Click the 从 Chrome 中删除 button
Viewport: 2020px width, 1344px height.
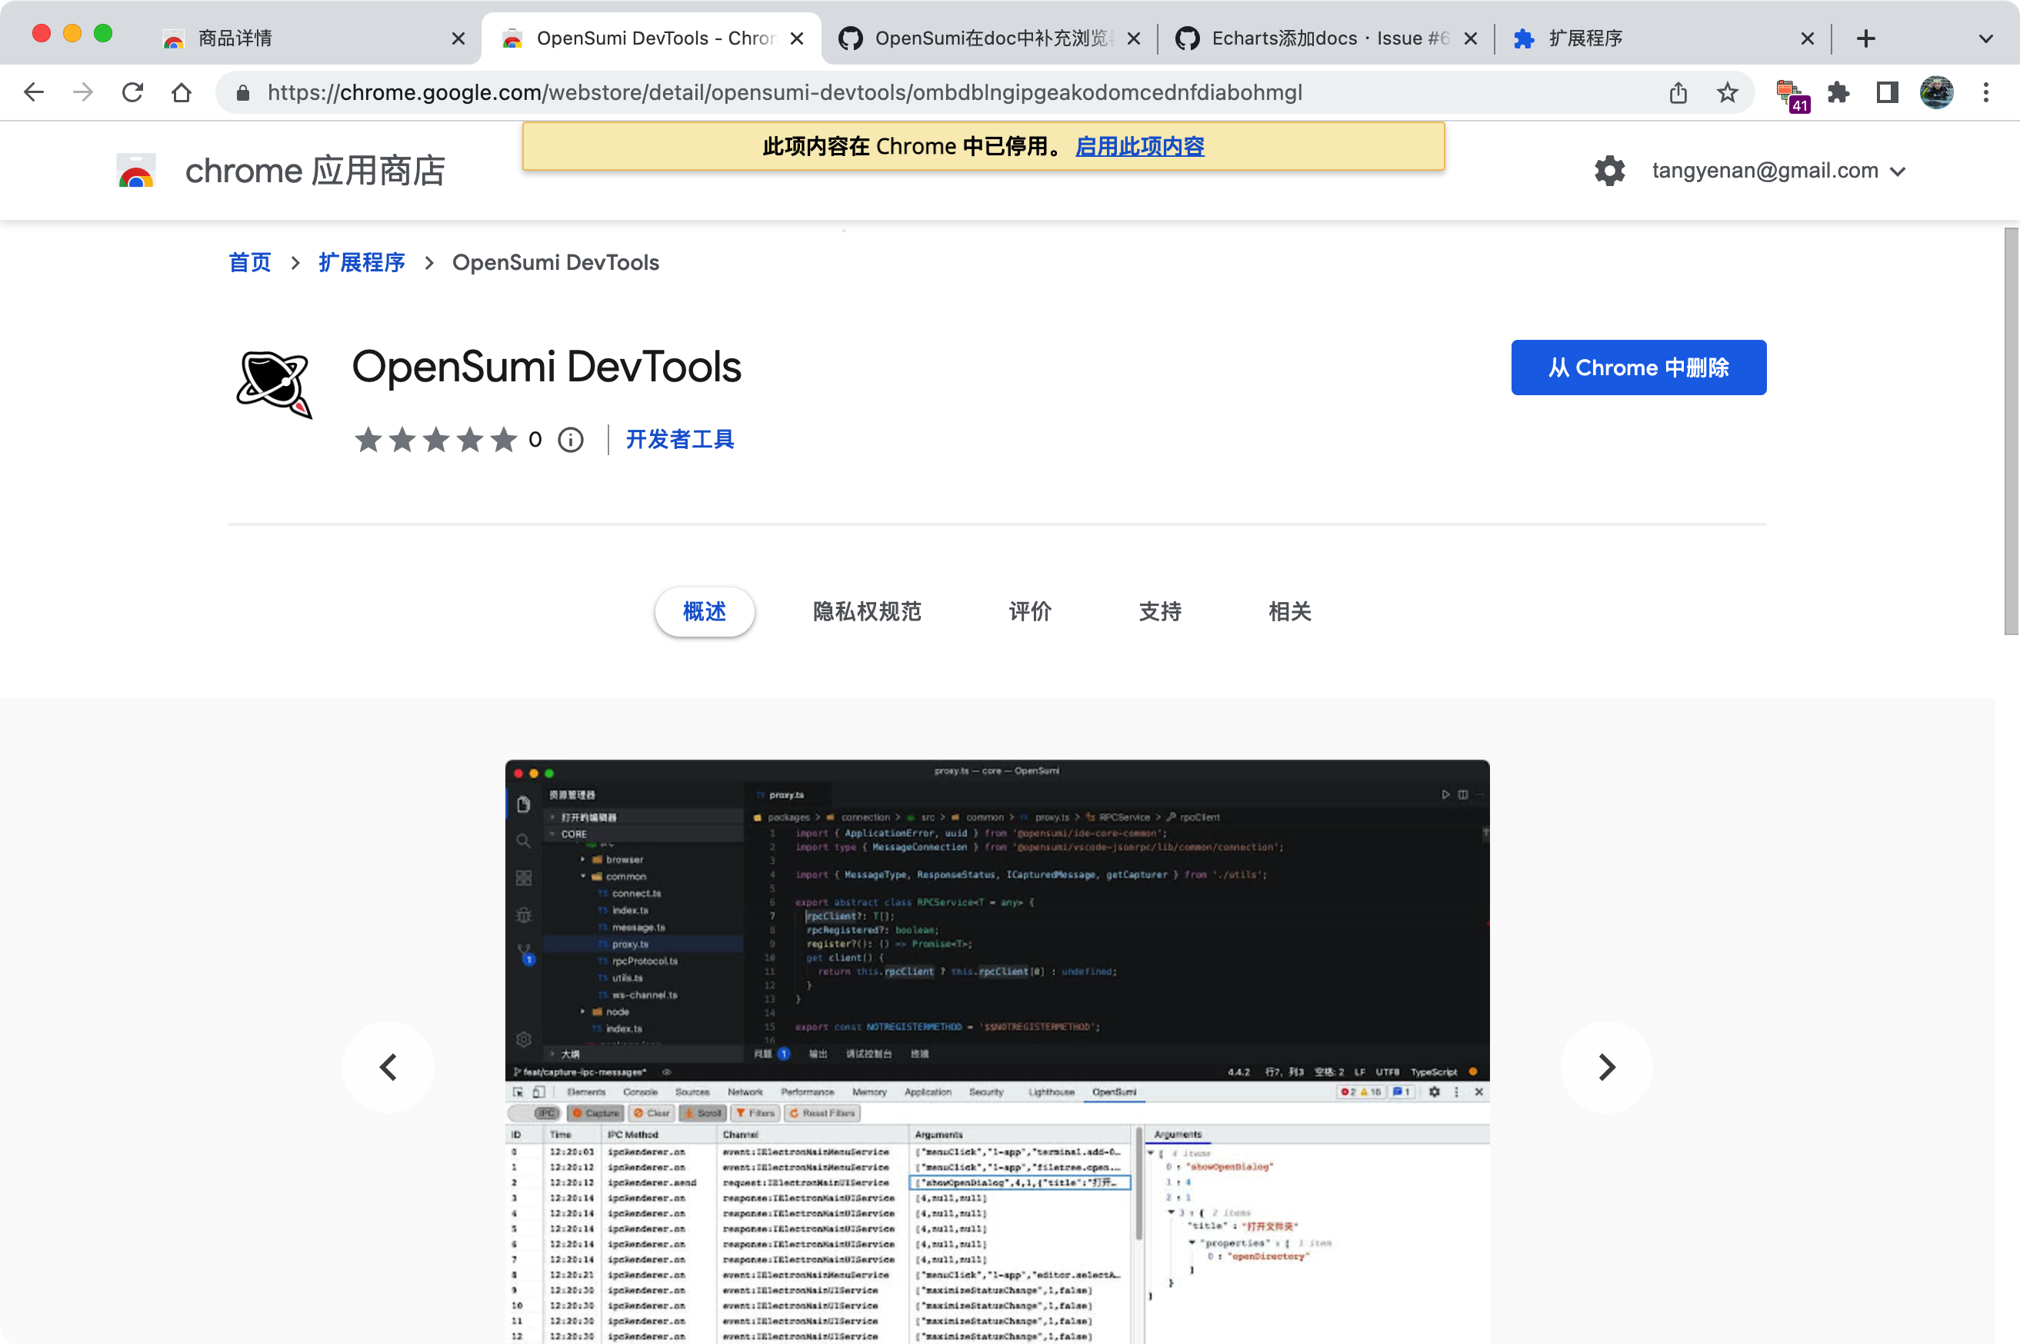pyautogui.click(x=1638, y=367)
